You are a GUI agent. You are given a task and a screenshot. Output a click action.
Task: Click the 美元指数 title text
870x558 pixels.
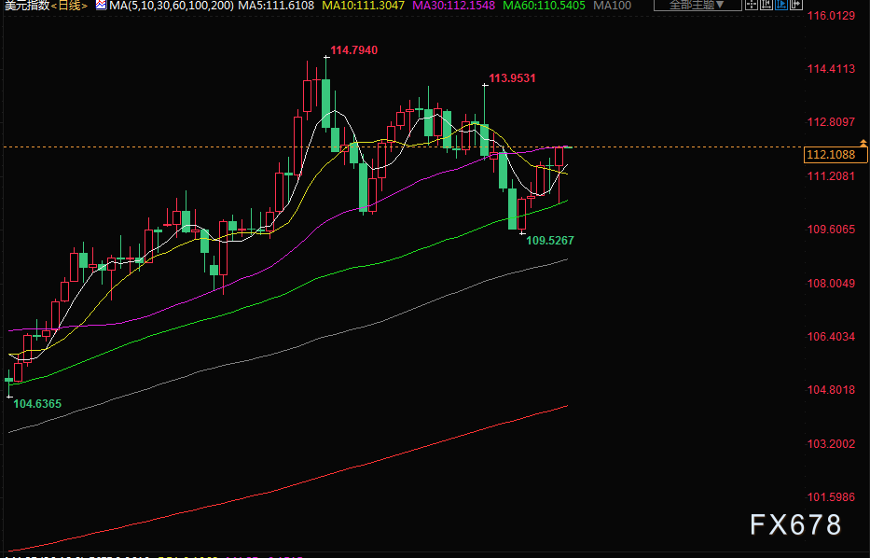pos(25,6)
